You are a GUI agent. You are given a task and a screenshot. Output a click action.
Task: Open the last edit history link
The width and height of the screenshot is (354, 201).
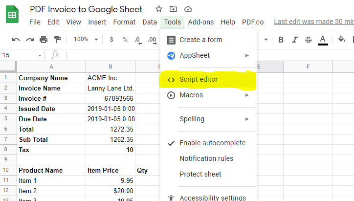(313, 22)
